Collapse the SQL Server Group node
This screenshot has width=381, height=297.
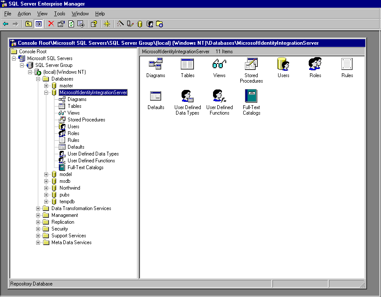click(22, 65)
